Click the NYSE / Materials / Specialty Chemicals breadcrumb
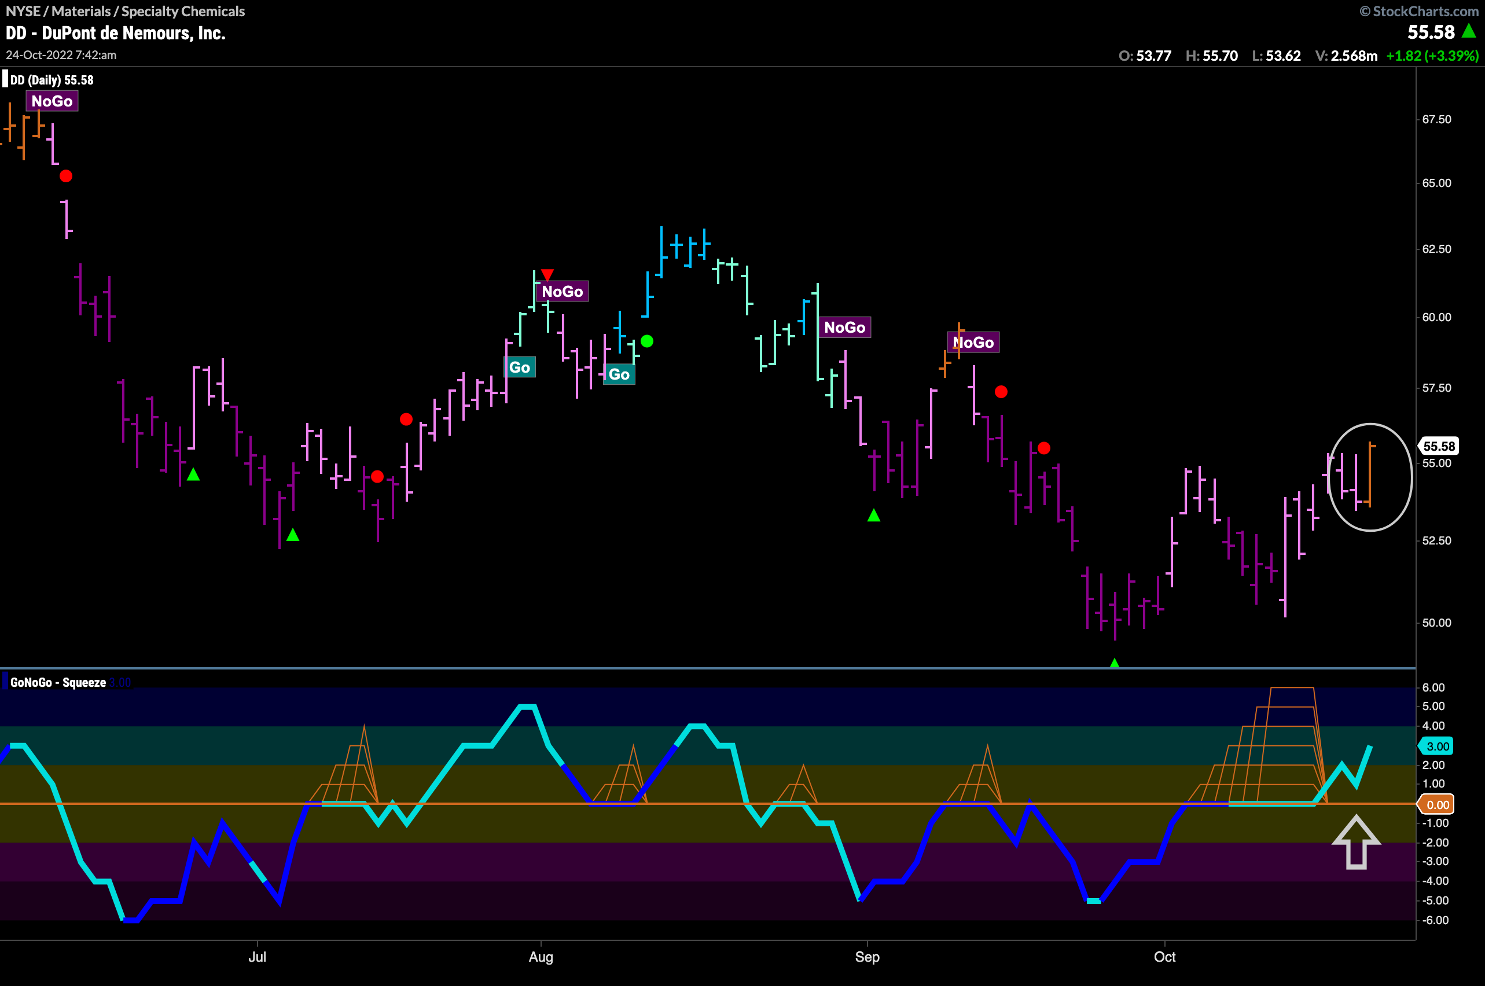 (125, 12)
